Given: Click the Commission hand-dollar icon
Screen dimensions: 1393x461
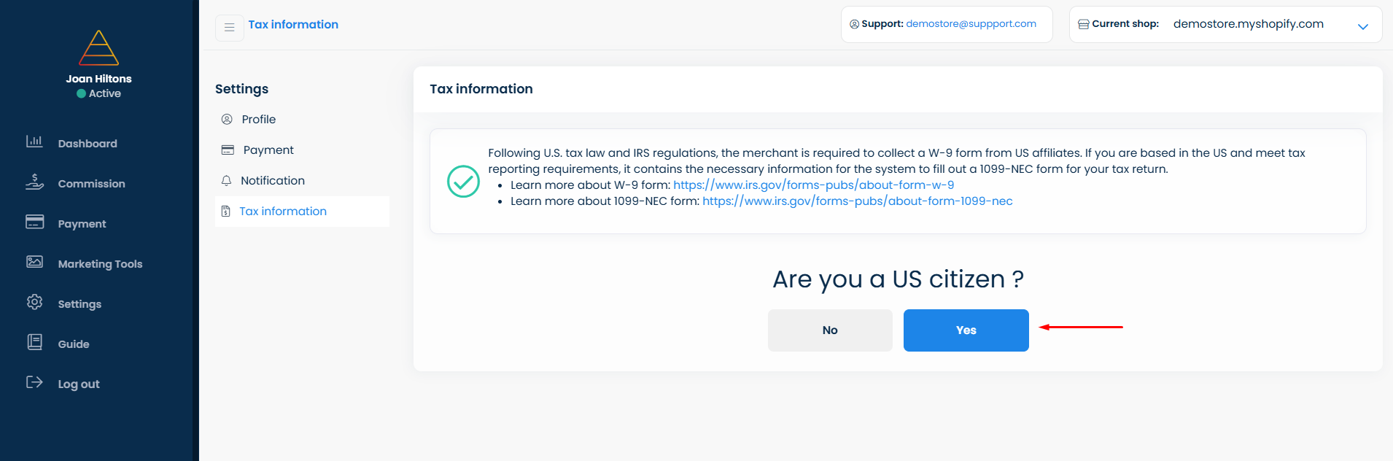Looking at the screenshot, I should [x=34, y=182].
